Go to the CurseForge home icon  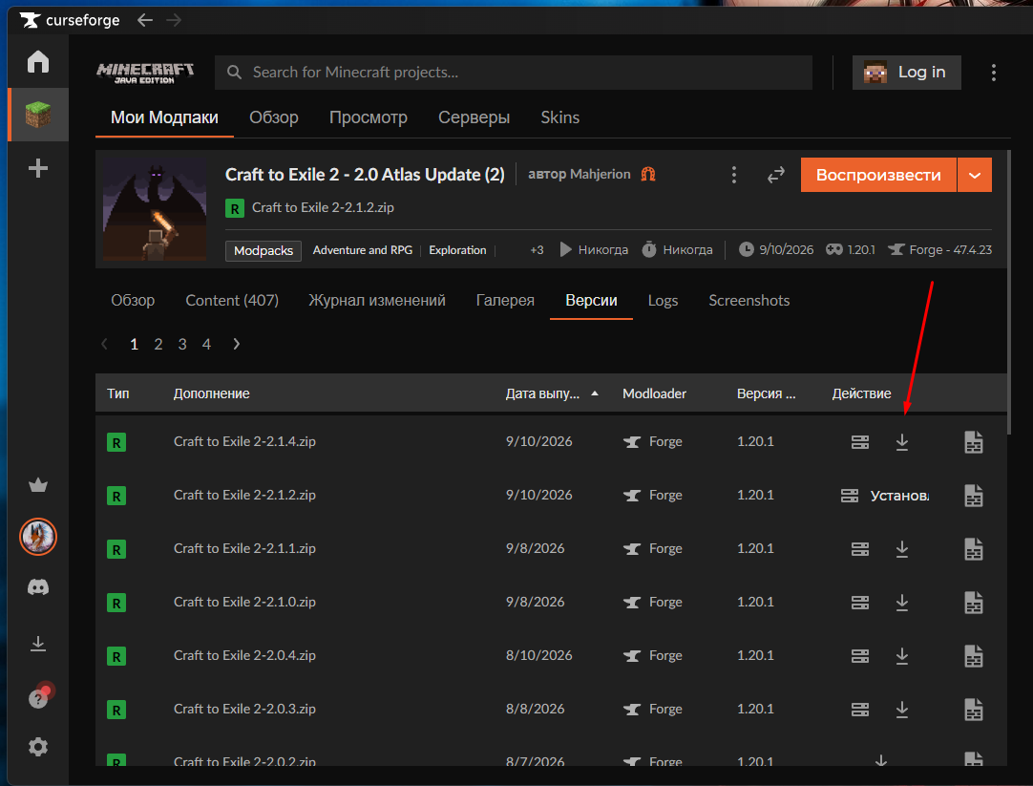point(38,62)
